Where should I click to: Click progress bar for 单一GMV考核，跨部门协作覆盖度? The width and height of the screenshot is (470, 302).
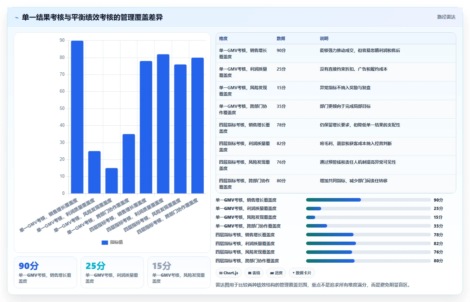(368, 226)
